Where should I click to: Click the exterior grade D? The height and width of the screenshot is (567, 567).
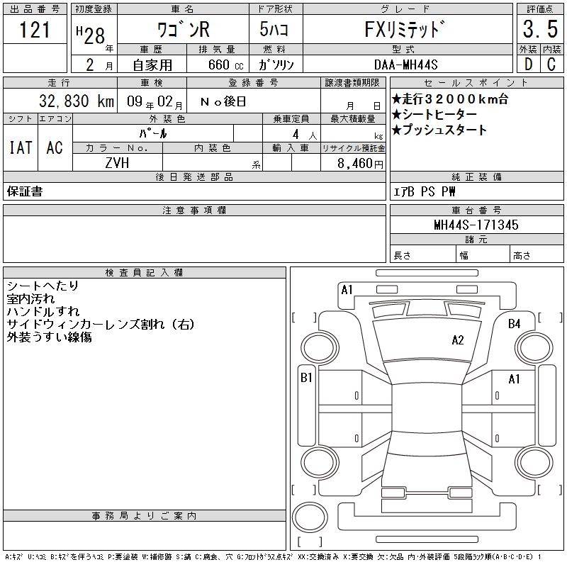(x=528, y=64)
